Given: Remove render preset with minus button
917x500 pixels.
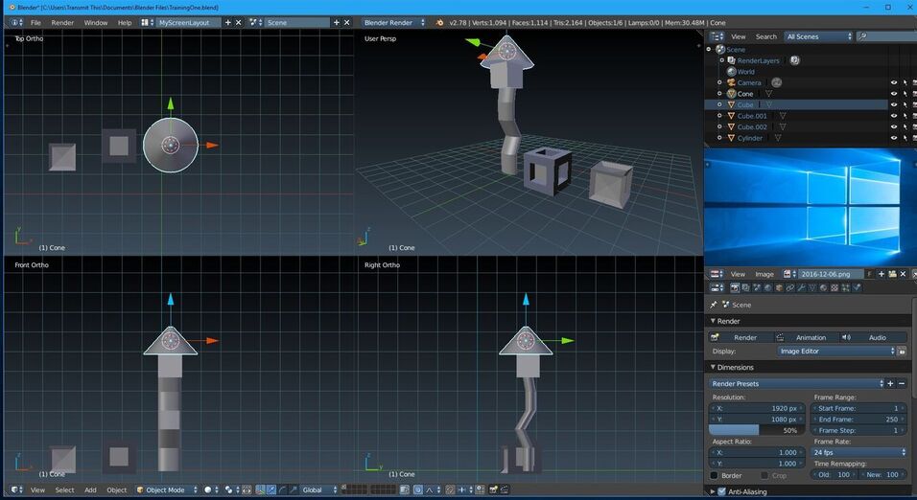Looking at the screenshot, I should tap(902, 383).
